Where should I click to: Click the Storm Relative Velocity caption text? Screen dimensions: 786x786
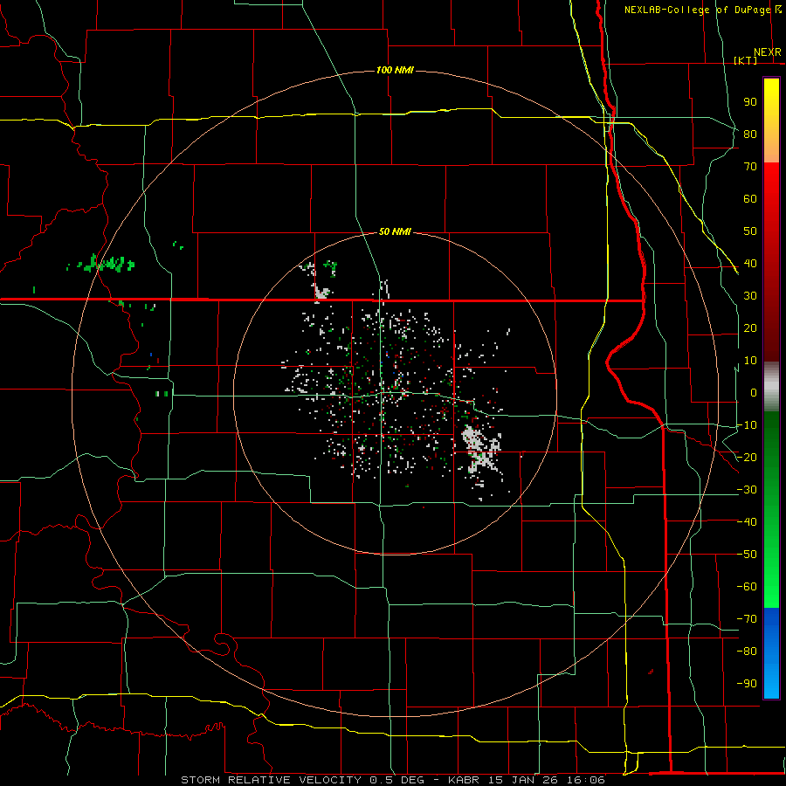[392, 780]
